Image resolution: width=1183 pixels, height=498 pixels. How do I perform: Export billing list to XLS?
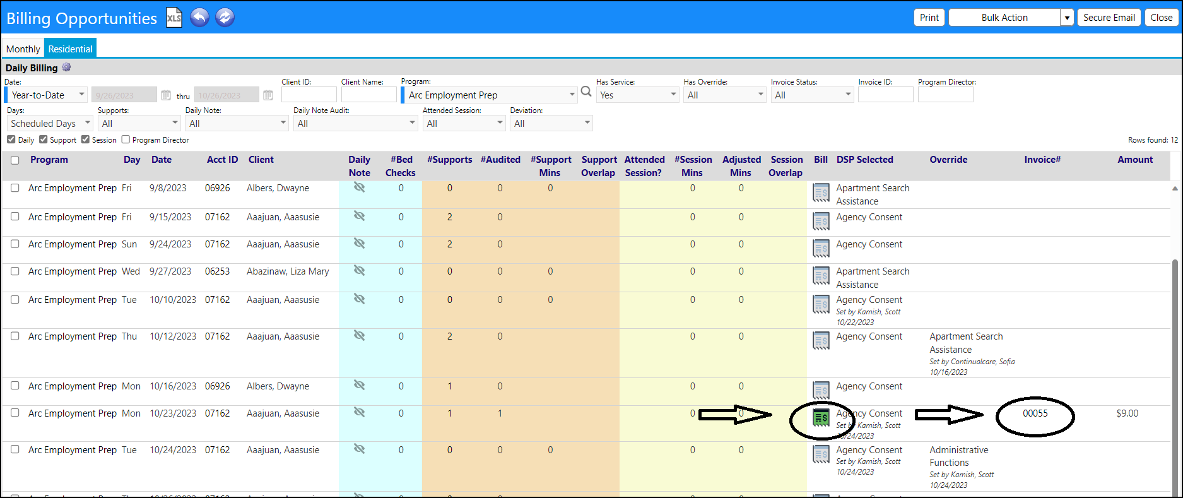(174, 18)
